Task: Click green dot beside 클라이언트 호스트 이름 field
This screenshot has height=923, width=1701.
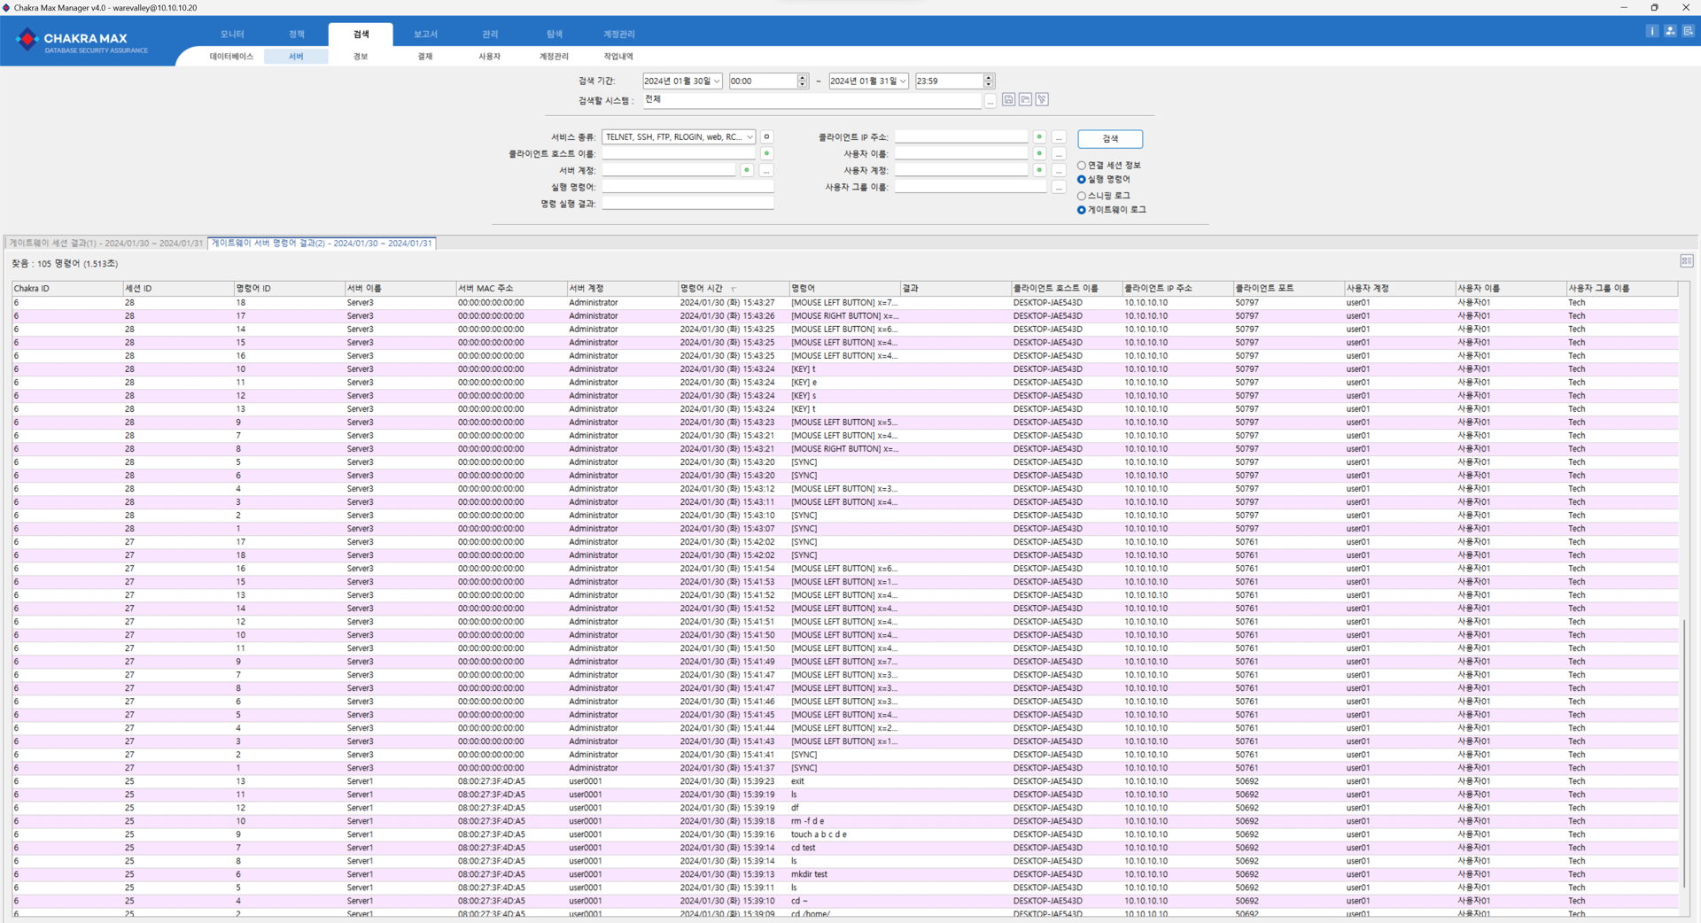Action: pos(767,153)
